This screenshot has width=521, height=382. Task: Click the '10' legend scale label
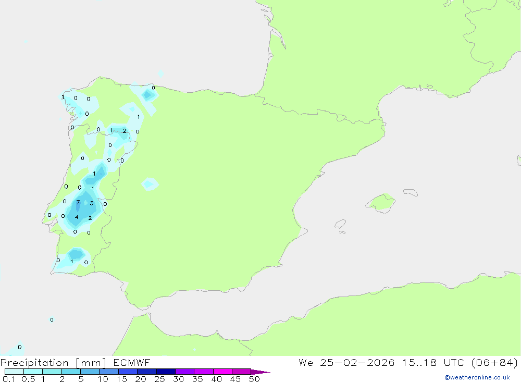[103, 379]
